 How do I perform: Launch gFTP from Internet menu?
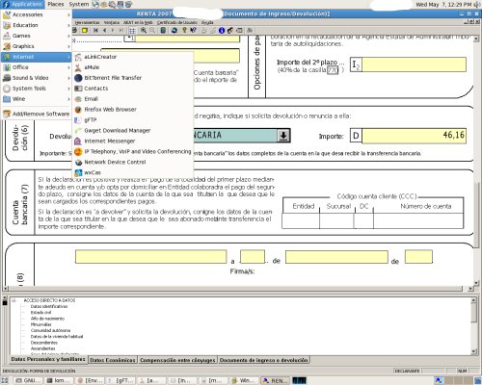point(91,120)
